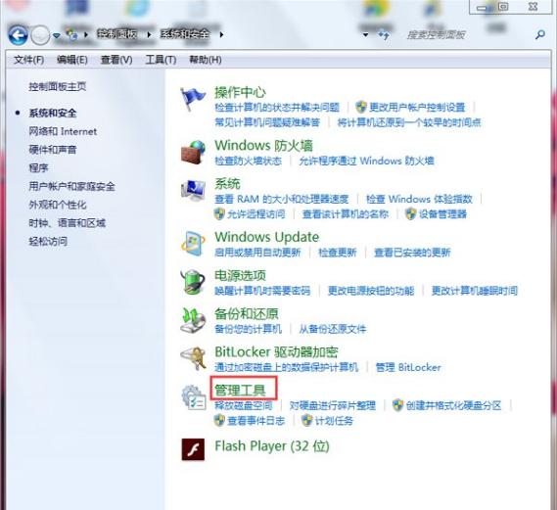
Task: Click the Windows Update icon
Action: coord(193,244)
